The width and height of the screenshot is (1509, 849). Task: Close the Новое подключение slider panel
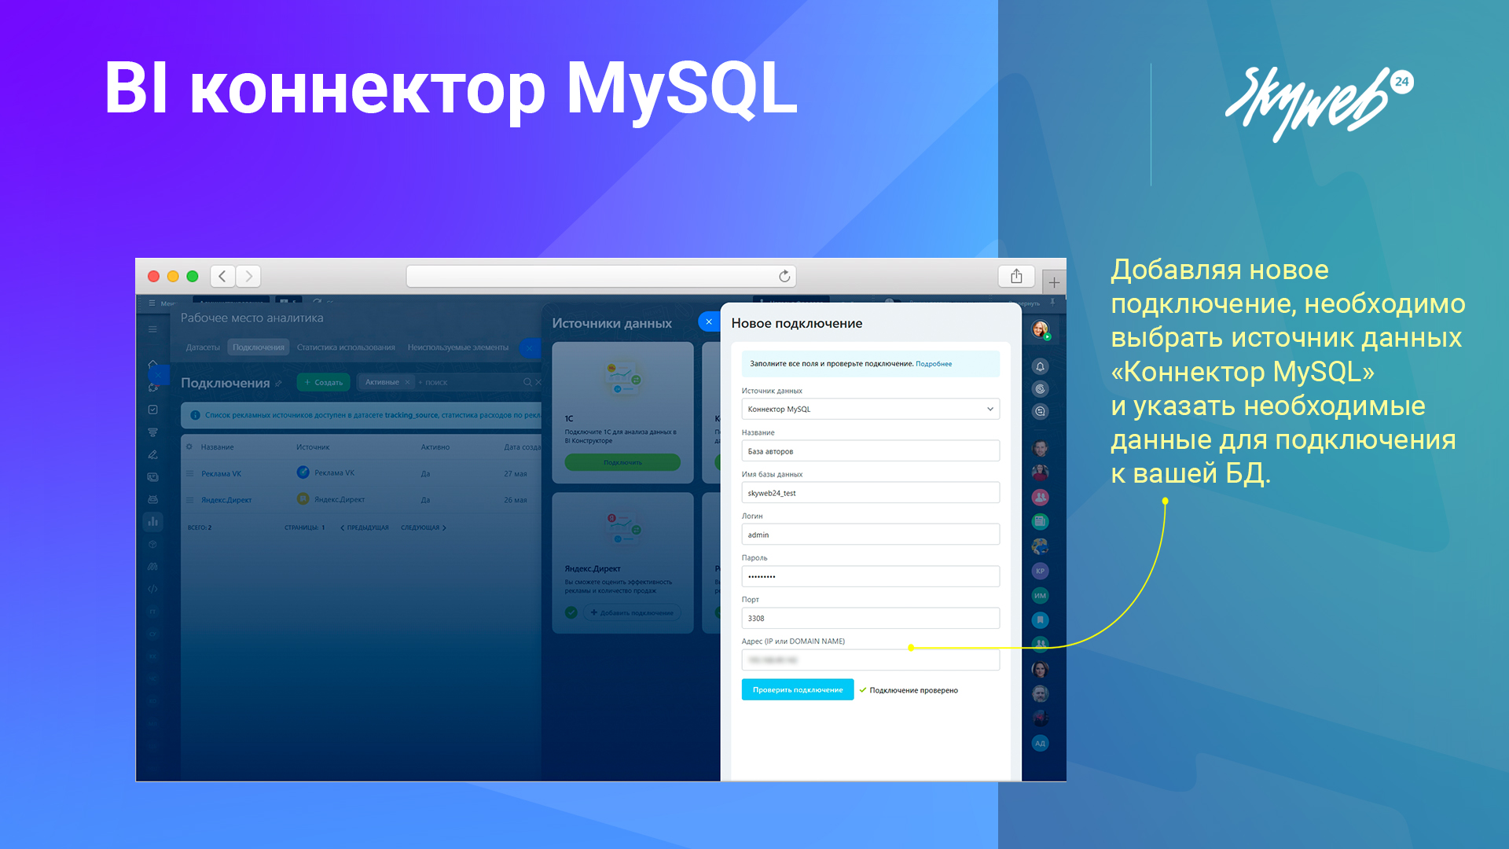[x=709, y=322]
